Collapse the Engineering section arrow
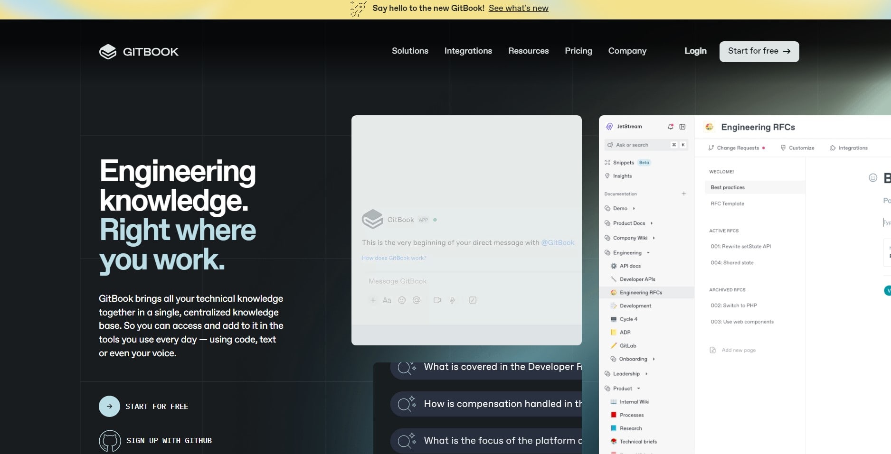891x454 pixels. [648, 253]
